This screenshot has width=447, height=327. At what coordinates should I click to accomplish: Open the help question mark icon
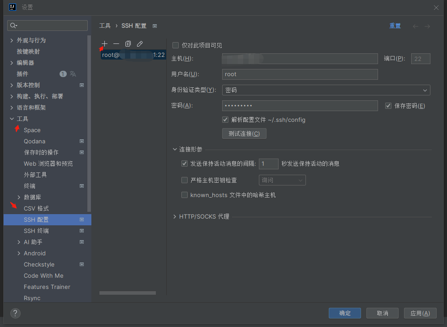[15, 313]
